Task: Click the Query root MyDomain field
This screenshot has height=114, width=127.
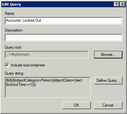Action: tap(47, 55)
